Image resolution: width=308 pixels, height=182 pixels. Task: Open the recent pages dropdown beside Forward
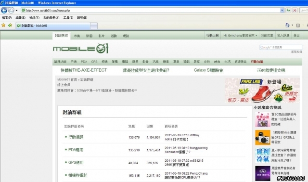coord(16,11)
